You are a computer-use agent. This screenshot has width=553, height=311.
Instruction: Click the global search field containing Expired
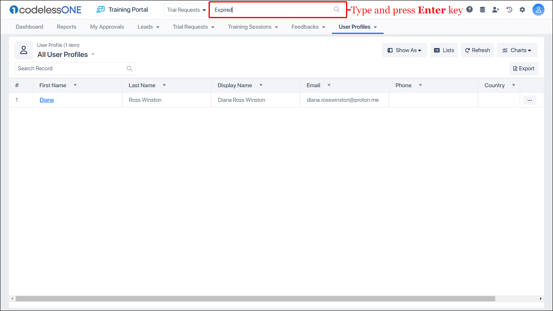click(x=278, y=10)
